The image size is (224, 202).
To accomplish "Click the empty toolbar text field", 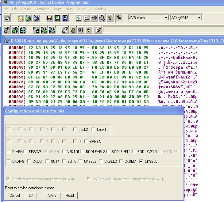I will (163, 30).
